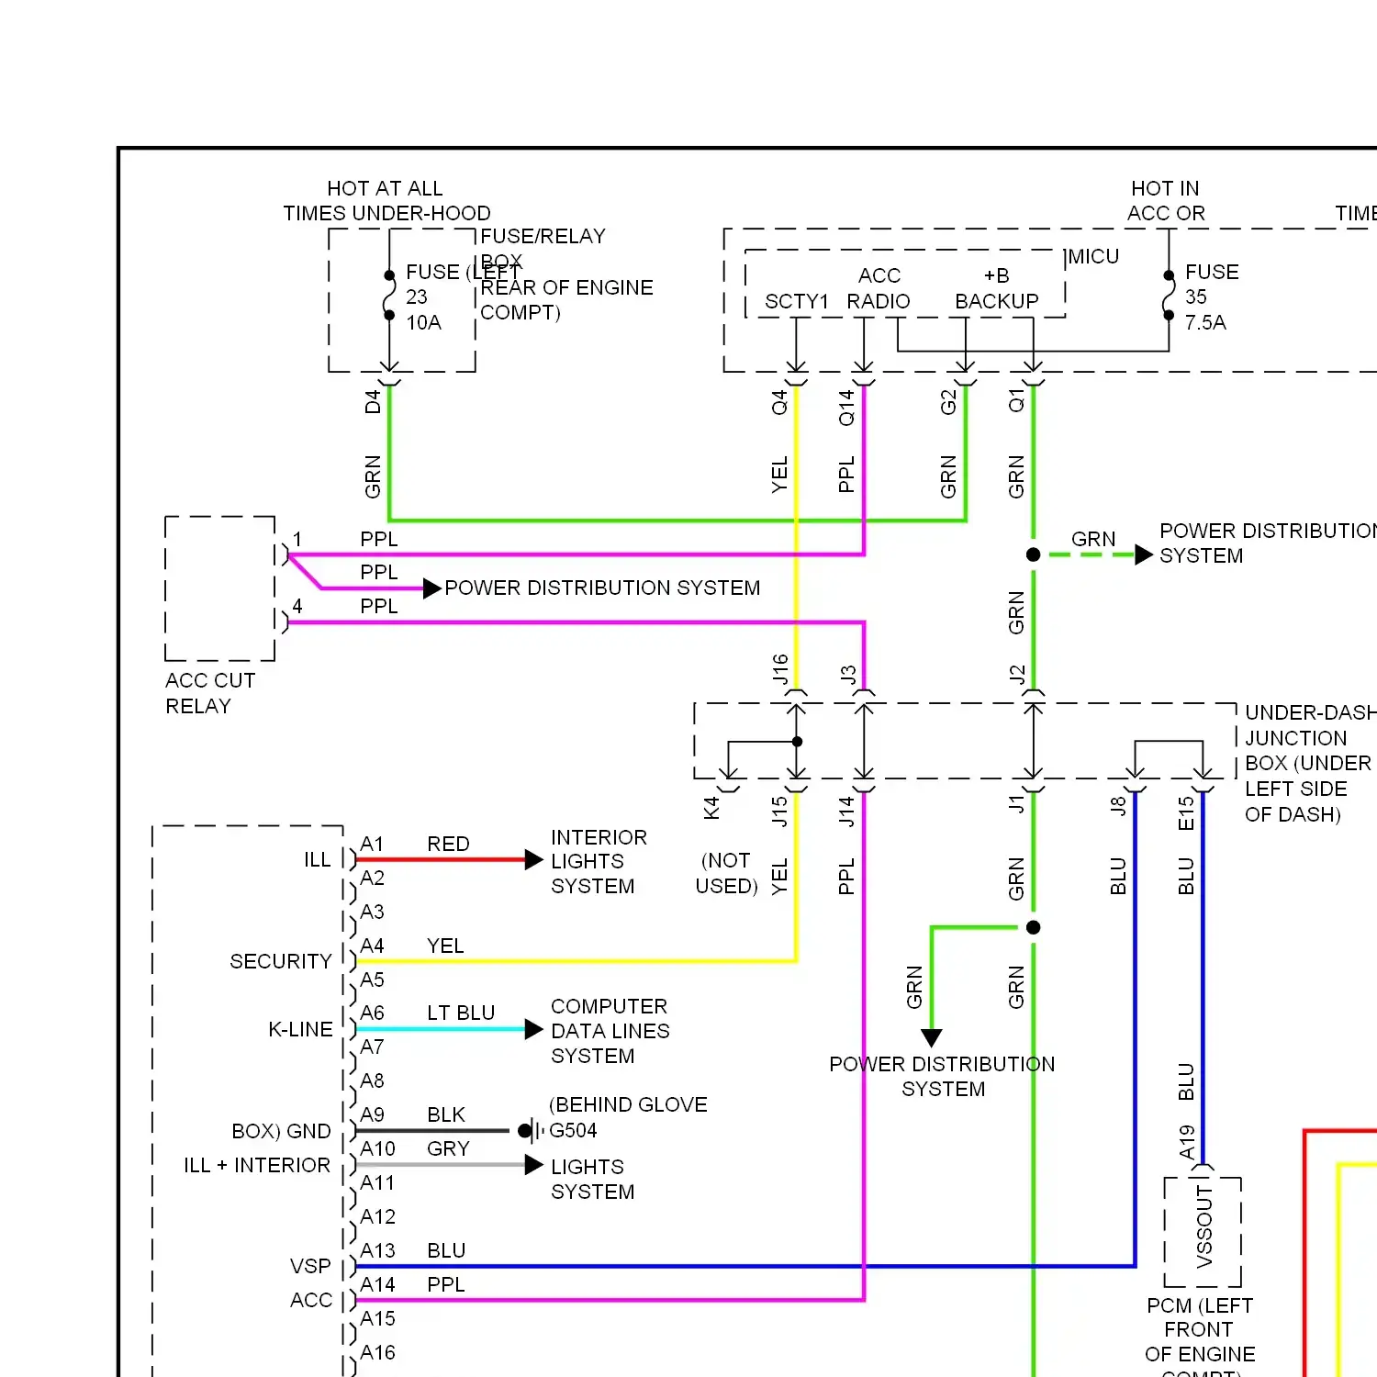Select pin 'A4' on the connector
1377x1377 pixels.
click(372, 946)
